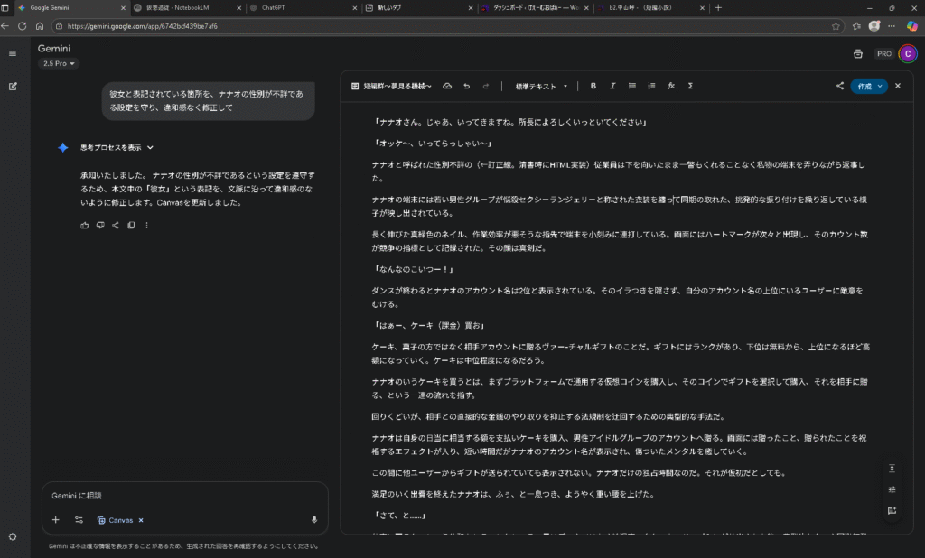Toggle bold formatting in Canvas toolbar
The width and height of the screenshot is (925, 558).
(593, 86)
